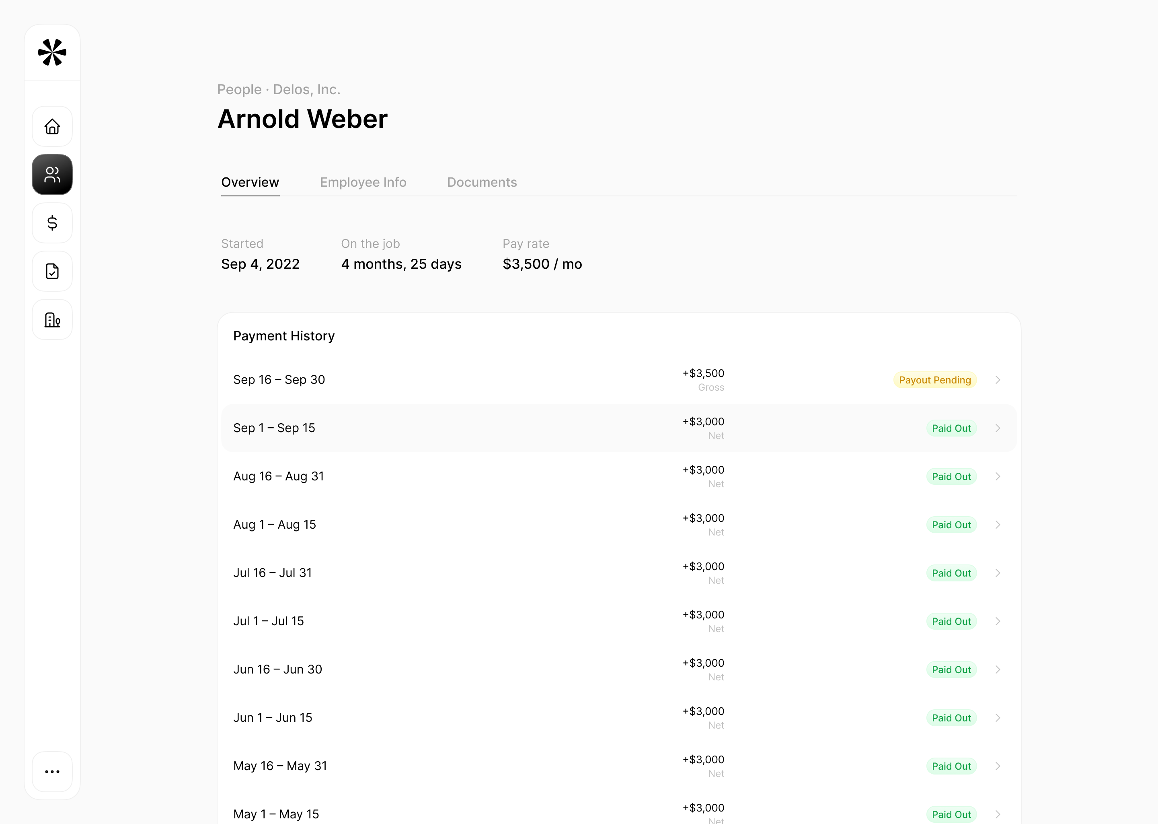1158x824 pixels.
Task: Expand the Sep 16 – Sep 30 payment row
Action: [x=998, y=379]
